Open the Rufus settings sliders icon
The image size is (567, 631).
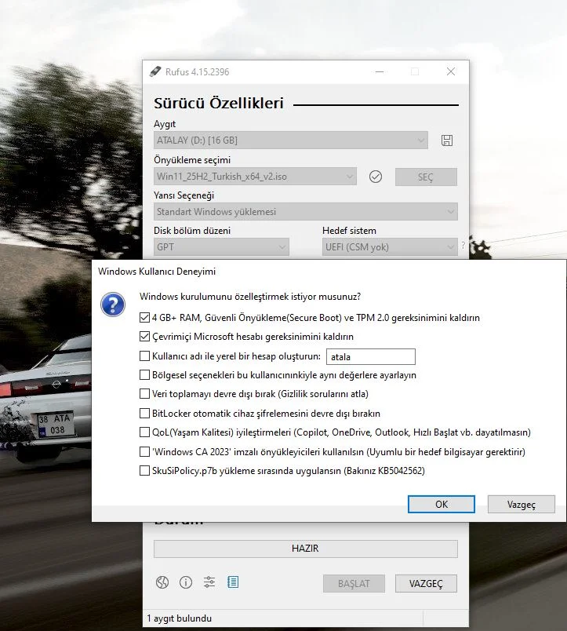pos(209,582)
